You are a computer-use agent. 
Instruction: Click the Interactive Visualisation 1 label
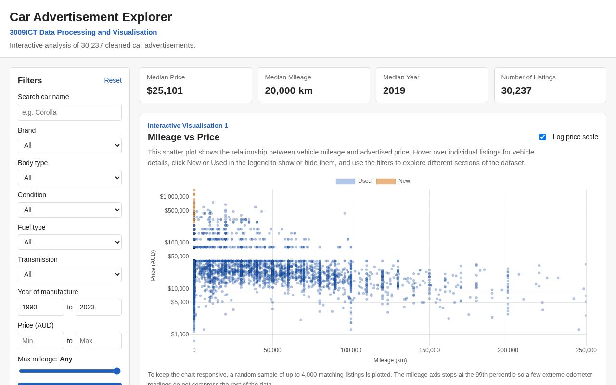pyautogui.click(x=188, y=126)
